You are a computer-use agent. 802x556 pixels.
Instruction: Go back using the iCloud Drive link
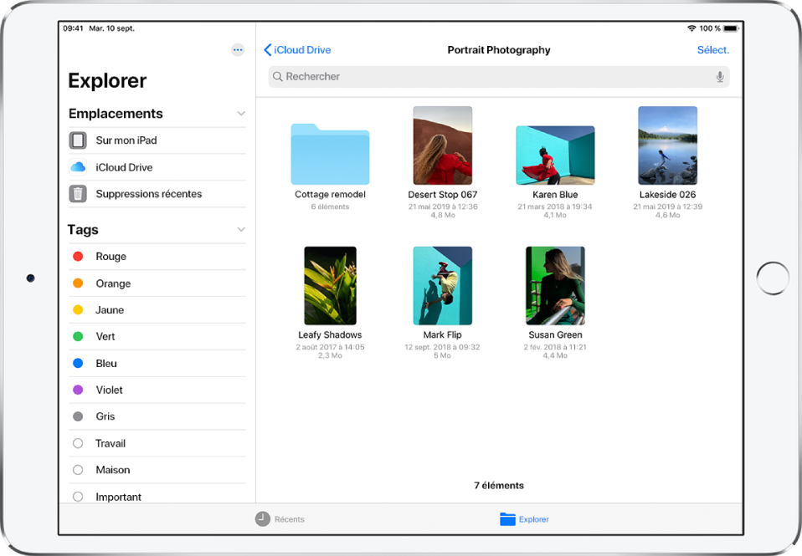coord(297,49)
